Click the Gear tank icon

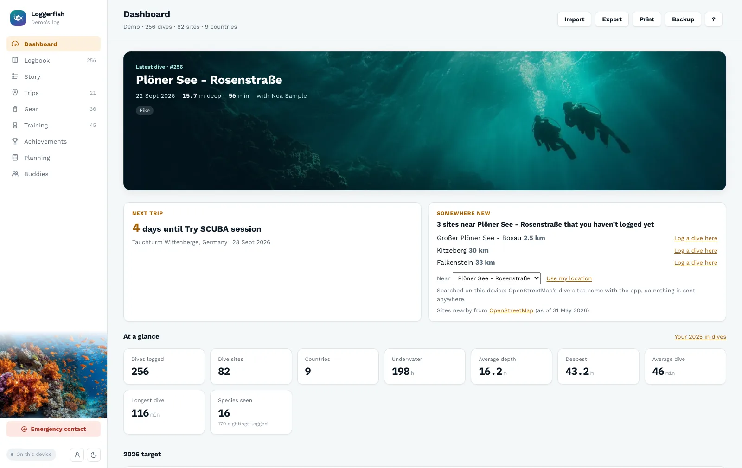coord(15,109)
